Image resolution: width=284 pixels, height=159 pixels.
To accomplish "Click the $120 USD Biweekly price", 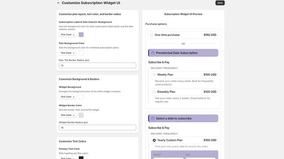I will tap(210, 92).
